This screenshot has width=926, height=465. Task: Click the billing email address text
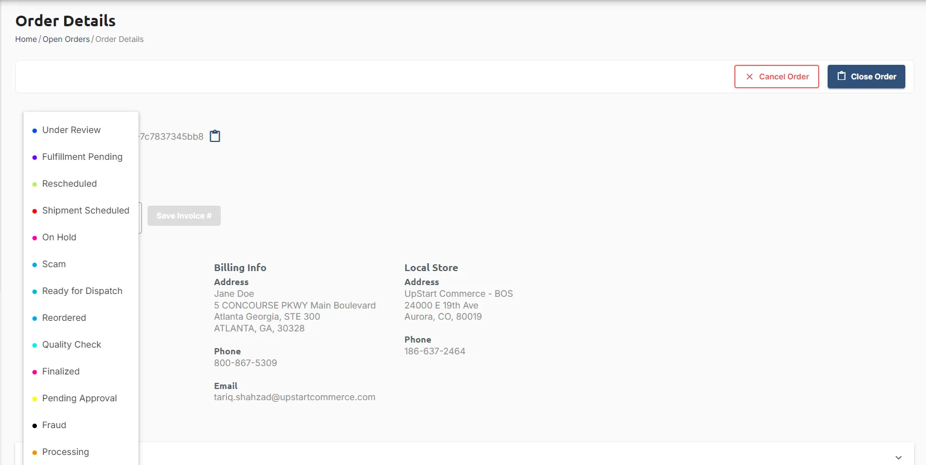tap(295, 397)
